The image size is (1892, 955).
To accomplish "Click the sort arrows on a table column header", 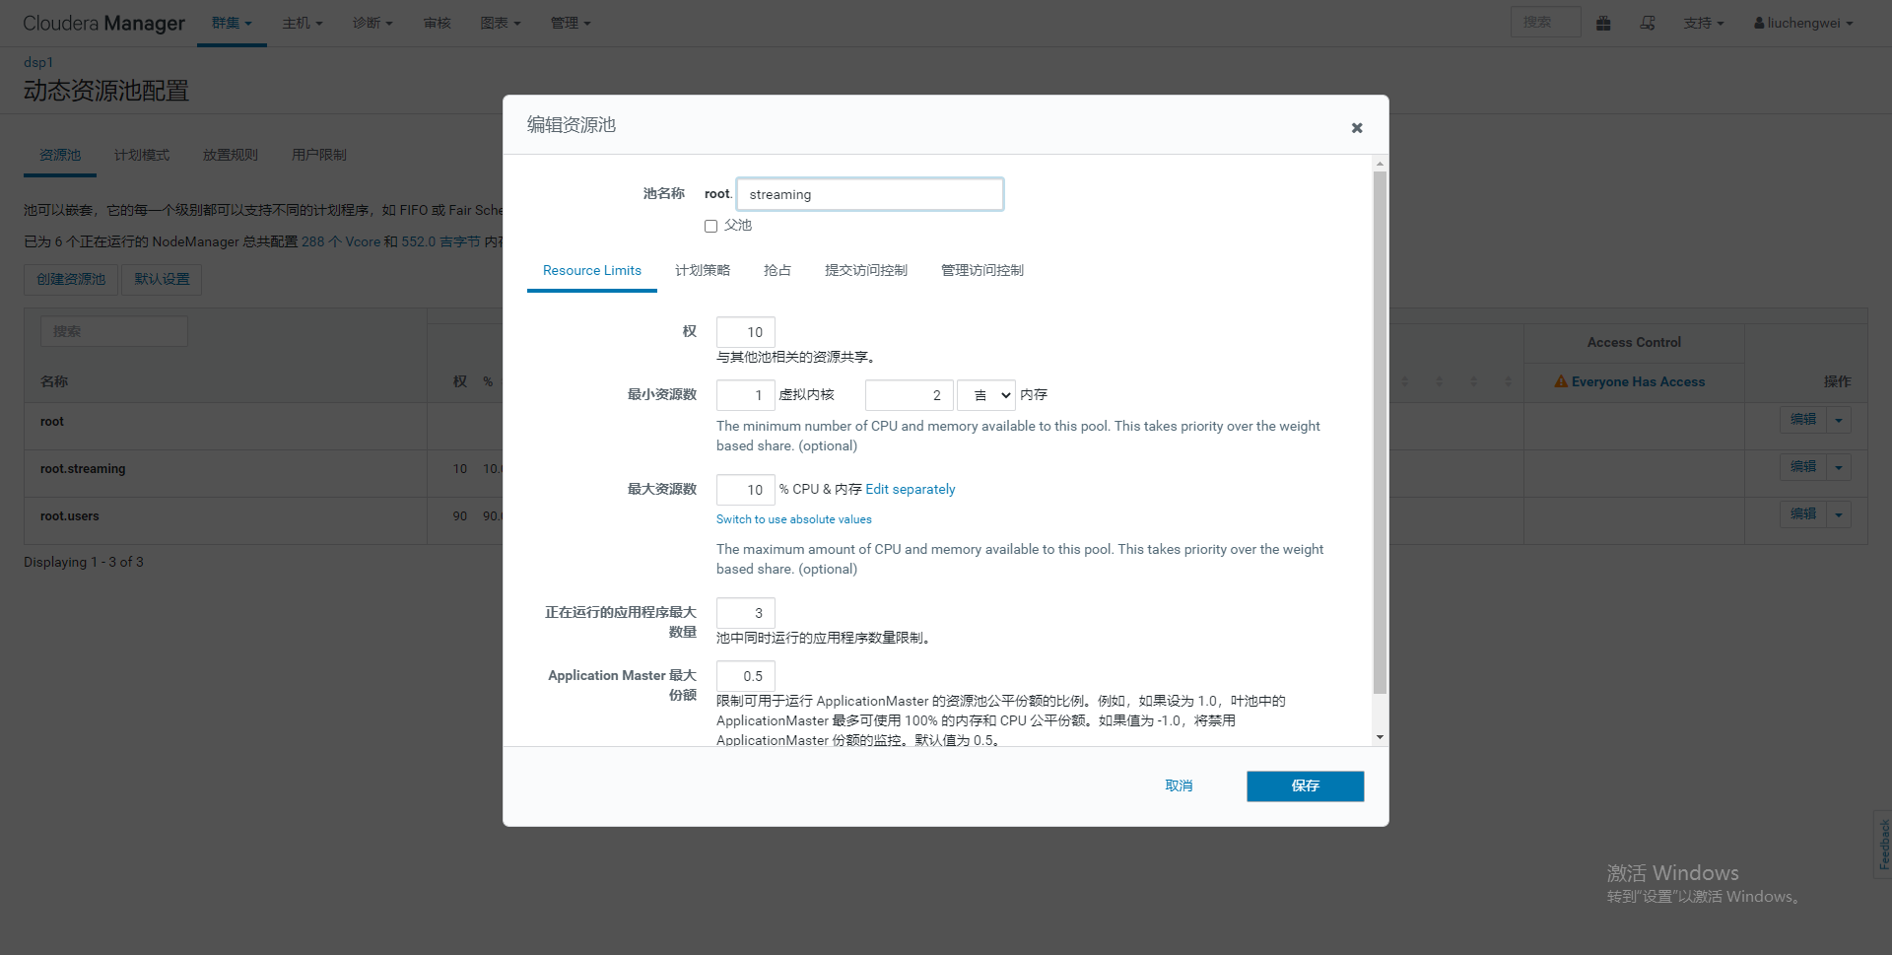I will pyautogui.click(x=1404, y=381).
